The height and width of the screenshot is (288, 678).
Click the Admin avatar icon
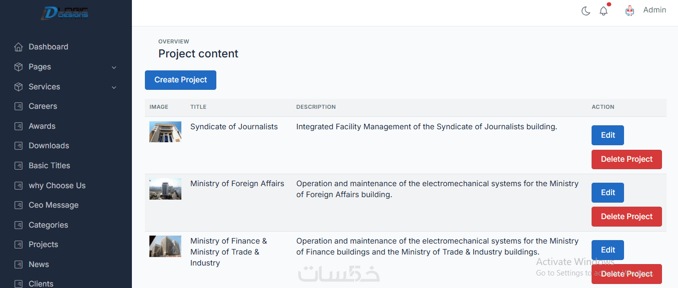[x=630, y=10]
